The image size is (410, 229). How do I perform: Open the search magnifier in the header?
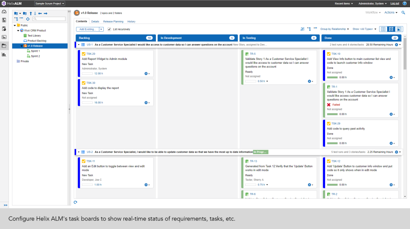(x=403, y=13)
